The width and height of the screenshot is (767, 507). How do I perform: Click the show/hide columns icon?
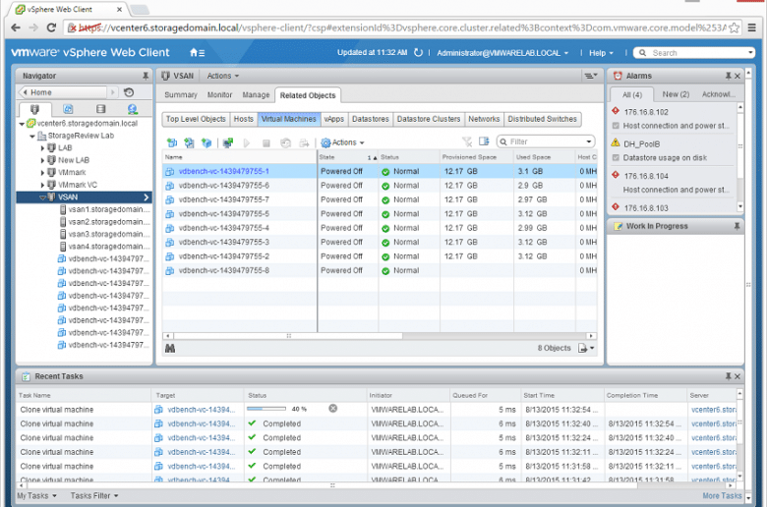tap(484, 141)
